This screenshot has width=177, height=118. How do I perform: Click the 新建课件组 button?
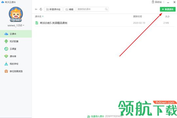pos(53,9)
